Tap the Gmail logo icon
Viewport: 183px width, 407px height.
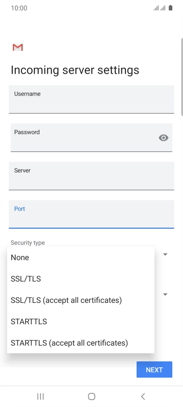(x=17, y=47)
